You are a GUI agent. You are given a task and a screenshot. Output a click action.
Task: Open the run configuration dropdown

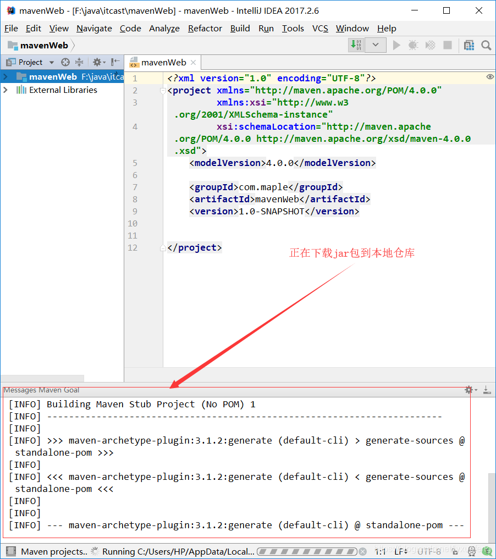pyautogui.click(x=376, y=45)
